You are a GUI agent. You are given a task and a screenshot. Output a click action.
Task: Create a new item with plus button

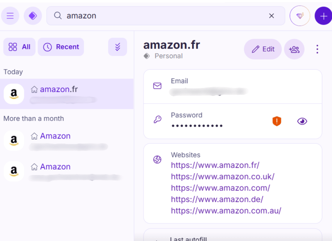coord(323,16)
